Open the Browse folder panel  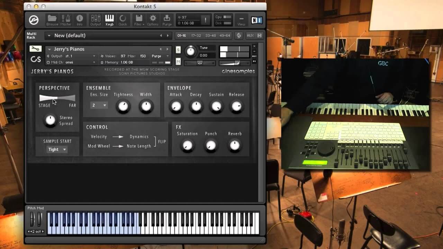click(x=52, y=20)
